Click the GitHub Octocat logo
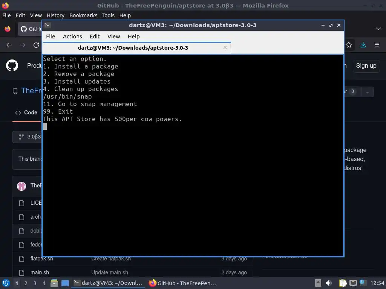The height and width of the screenshot is (289, 386). 12,65
